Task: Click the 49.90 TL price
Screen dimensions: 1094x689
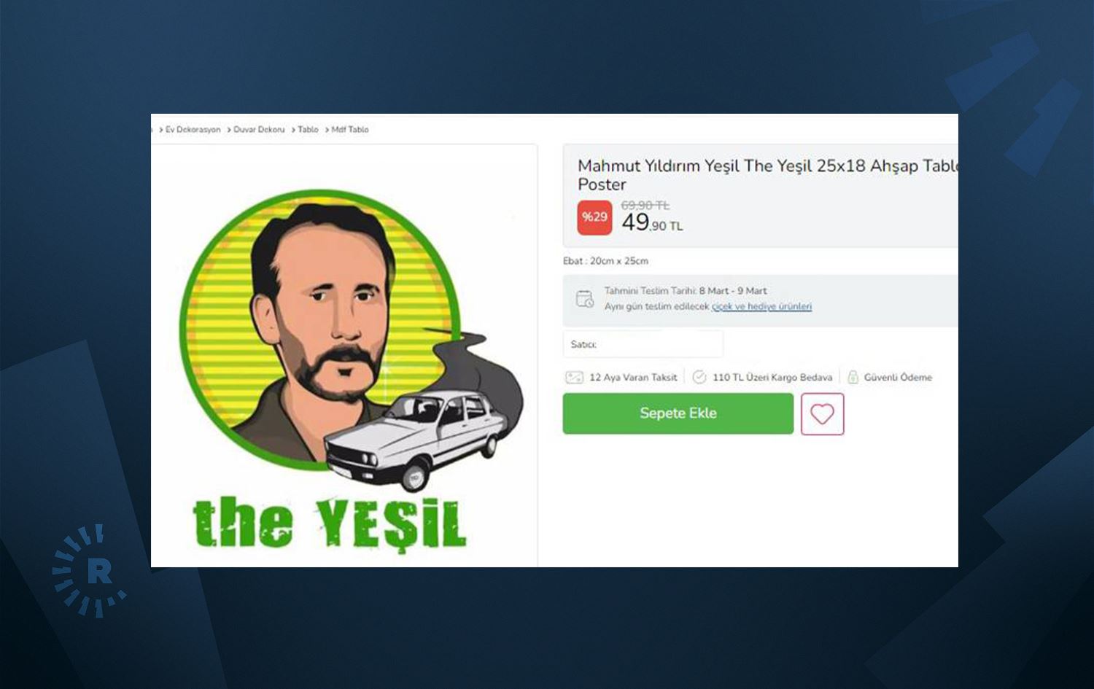Action: [x=652, y=222]
